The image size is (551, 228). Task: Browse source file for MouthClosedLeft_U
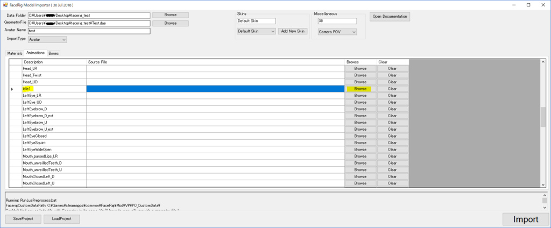coord(360,183)
